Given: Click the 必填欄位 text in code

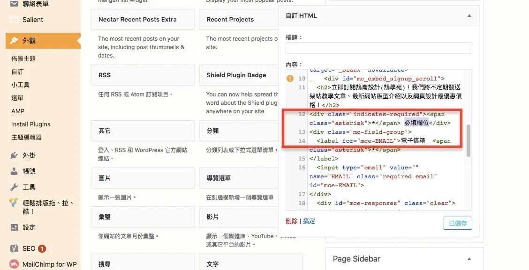Looking at the screenshot, I should [416, 123].
